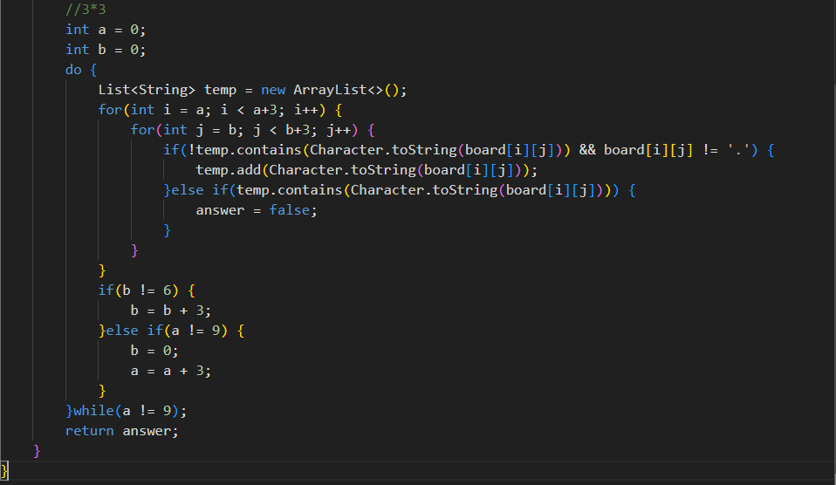
Task: Click the 'if(b != 6) {' line
Action: [147, 290]
